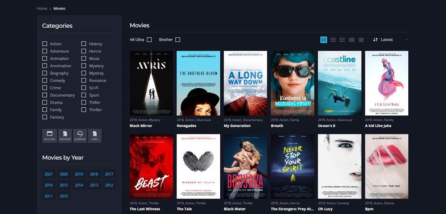The width and height of the screenshot is (446, 214).
Task: Filter movies by year 2013
Action: (x=94, y=185)
